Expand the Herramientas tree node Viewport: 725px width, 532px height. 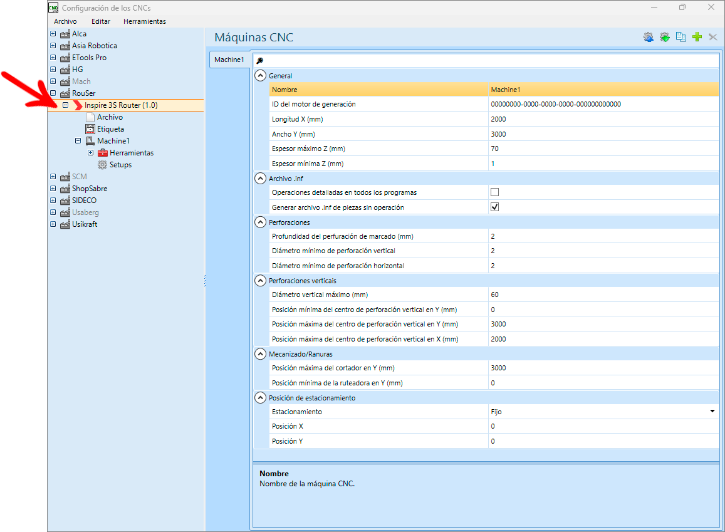point(91,153)
